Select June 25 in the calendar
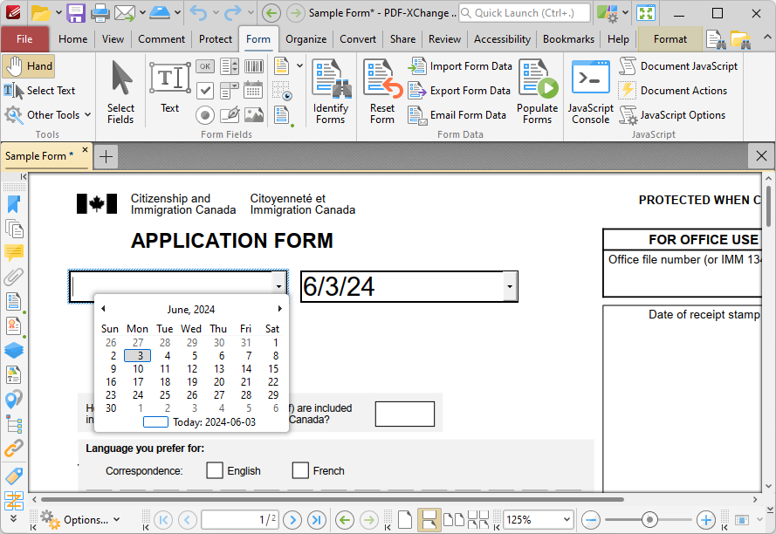The width and height of the screenshot is (776, 534). pyautogui.click(x=165, y=395)
